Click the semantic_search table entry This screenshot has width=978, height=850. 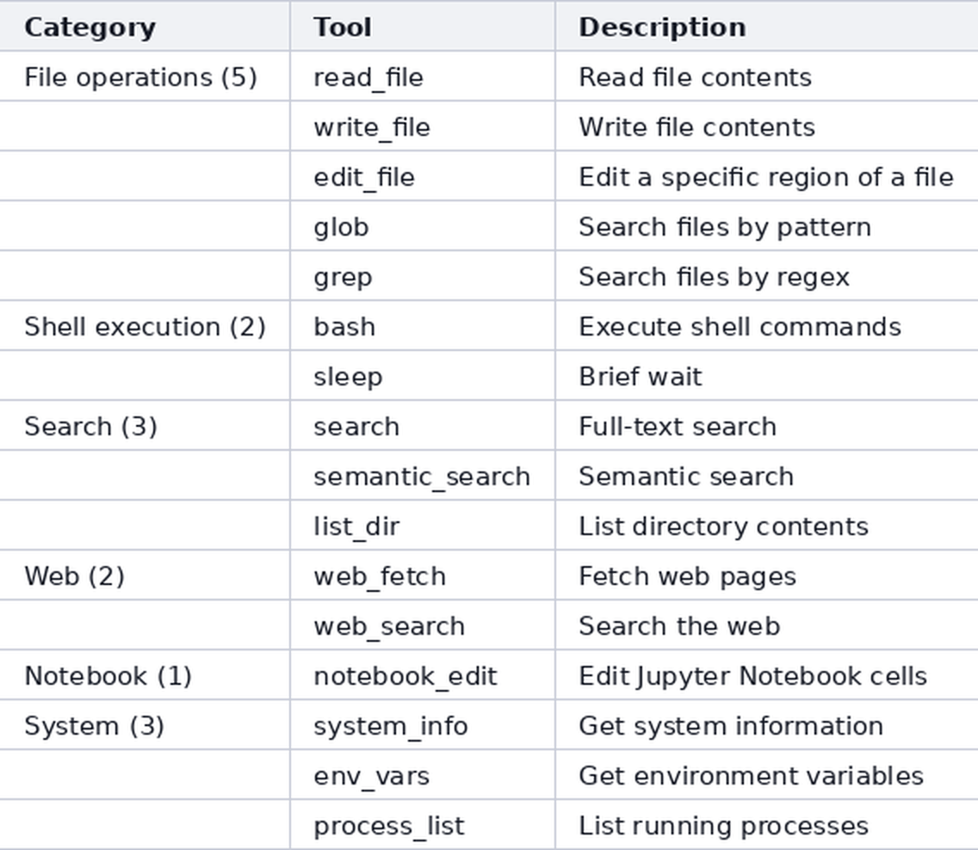click(x=422, y=477)
